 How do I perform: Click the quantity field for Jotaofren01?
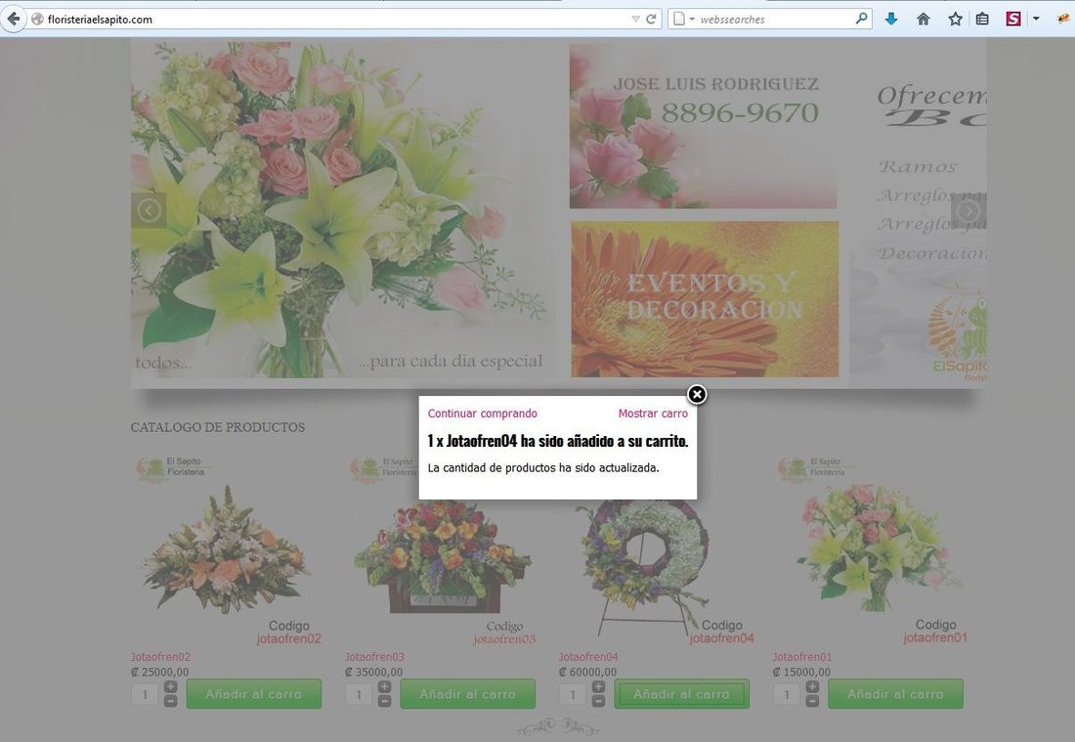click(787, 695)
